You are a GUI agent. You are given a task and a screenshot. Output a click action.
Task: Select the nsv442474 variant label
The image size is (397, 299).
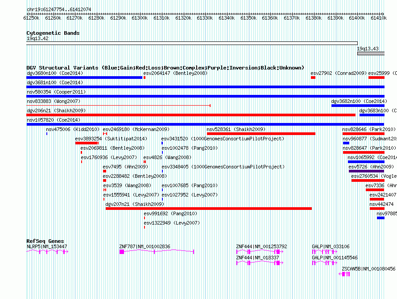(381, 204)
